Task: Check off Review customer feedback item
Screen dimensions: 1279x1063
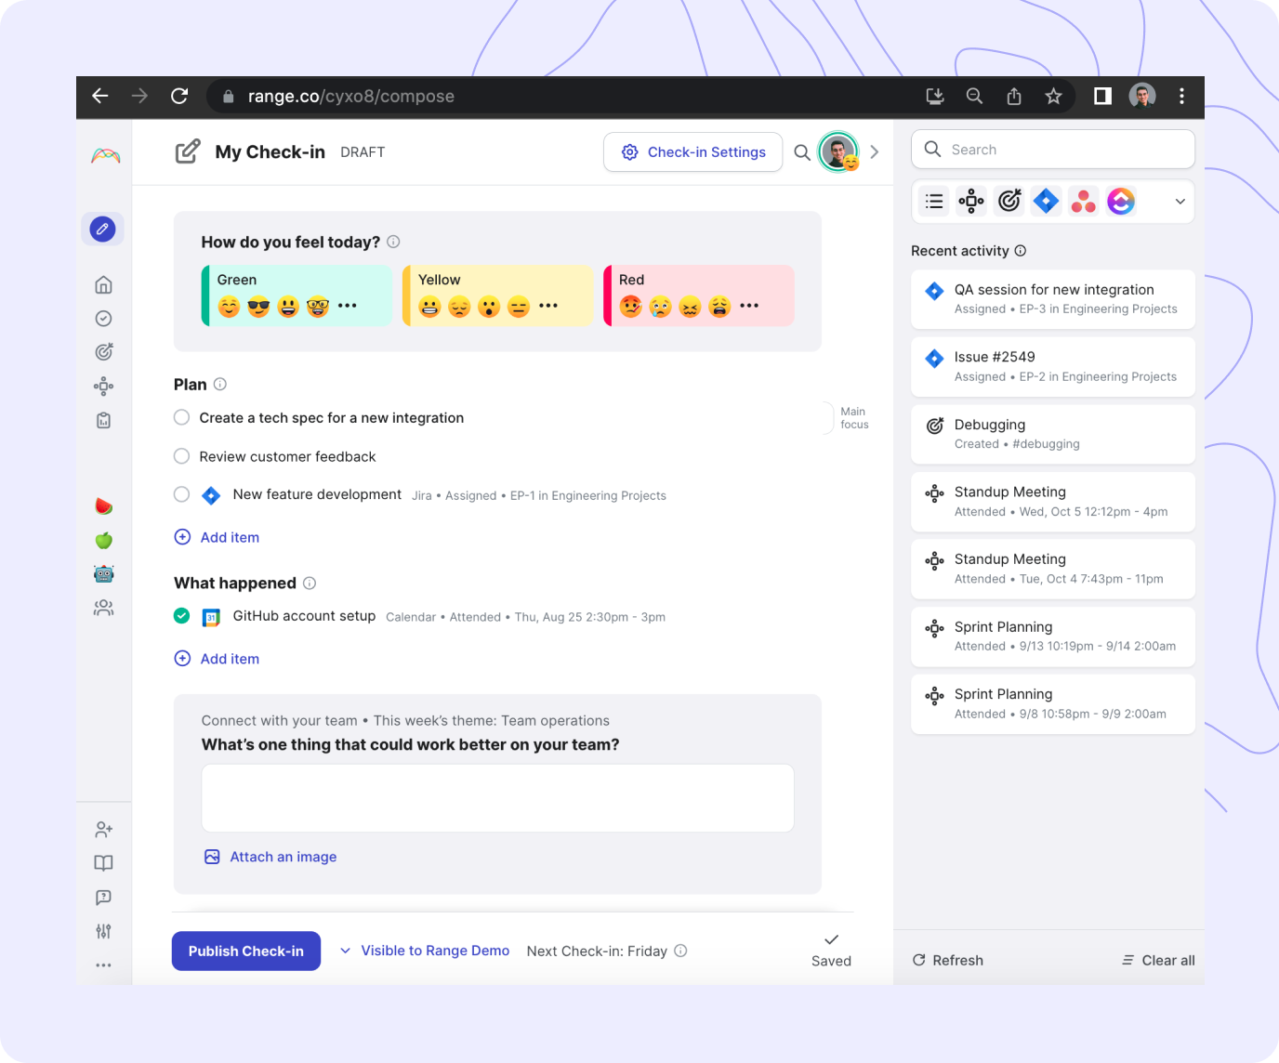Action: (182, 456)
